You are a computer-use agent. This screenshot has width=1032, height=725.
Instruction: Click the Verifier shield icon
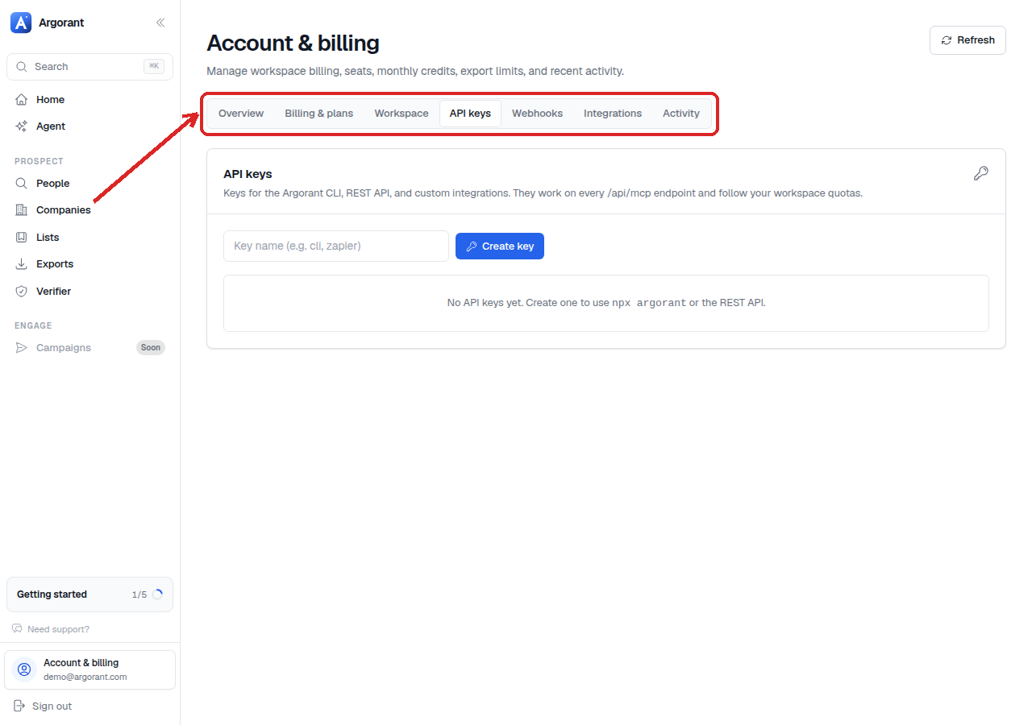point(22,292)
